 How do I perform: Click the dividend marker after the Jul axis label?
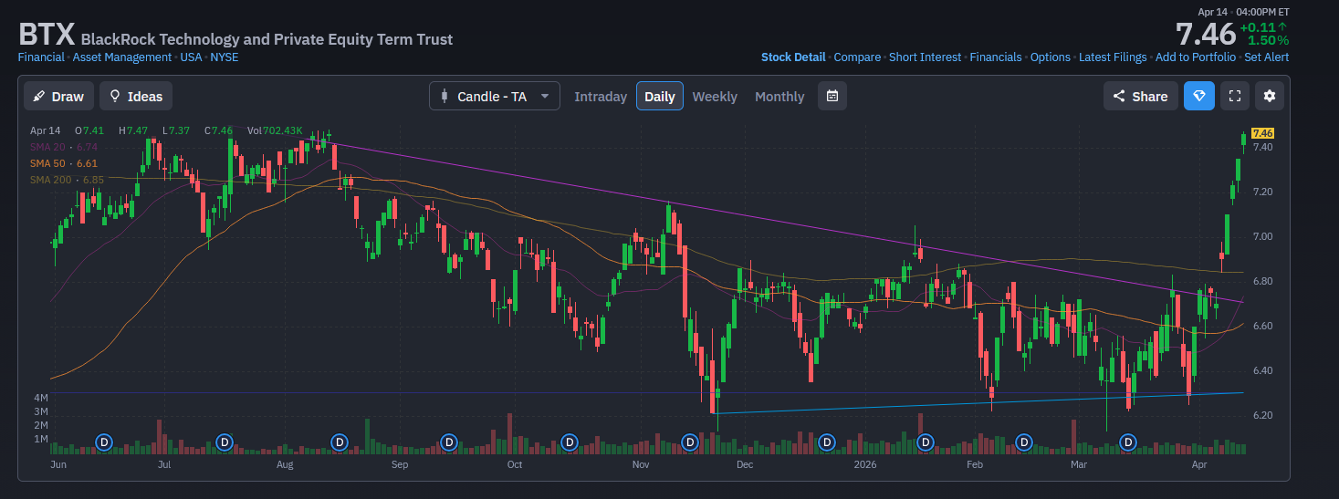(225, 442)
